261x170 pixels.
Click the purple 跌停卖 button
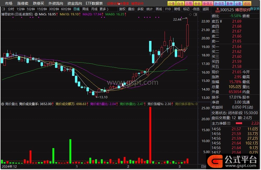click(x=219, y=3)
